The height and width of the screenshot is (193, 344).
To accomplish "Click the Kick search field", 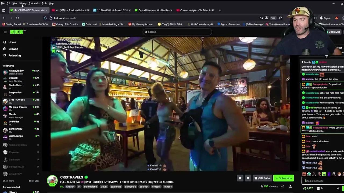I will pos(177,32).
